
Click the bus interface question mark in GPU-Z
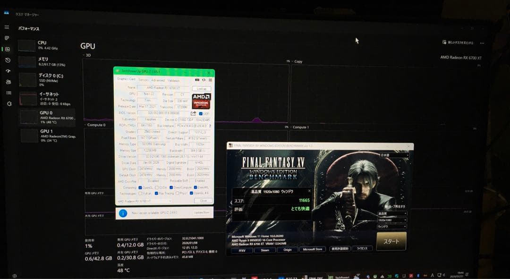(x=210, y=126)
